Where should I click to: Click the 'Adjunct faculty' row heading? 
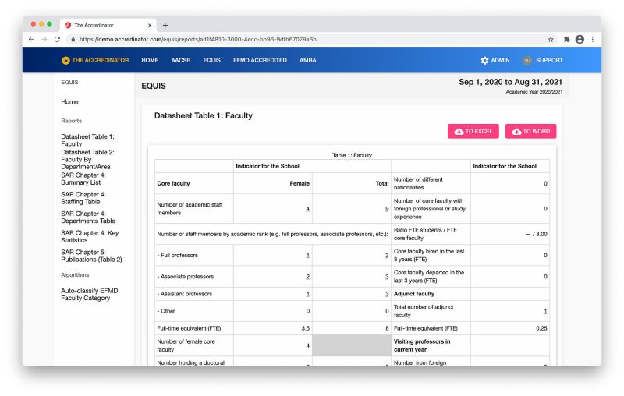coord(414,294)
